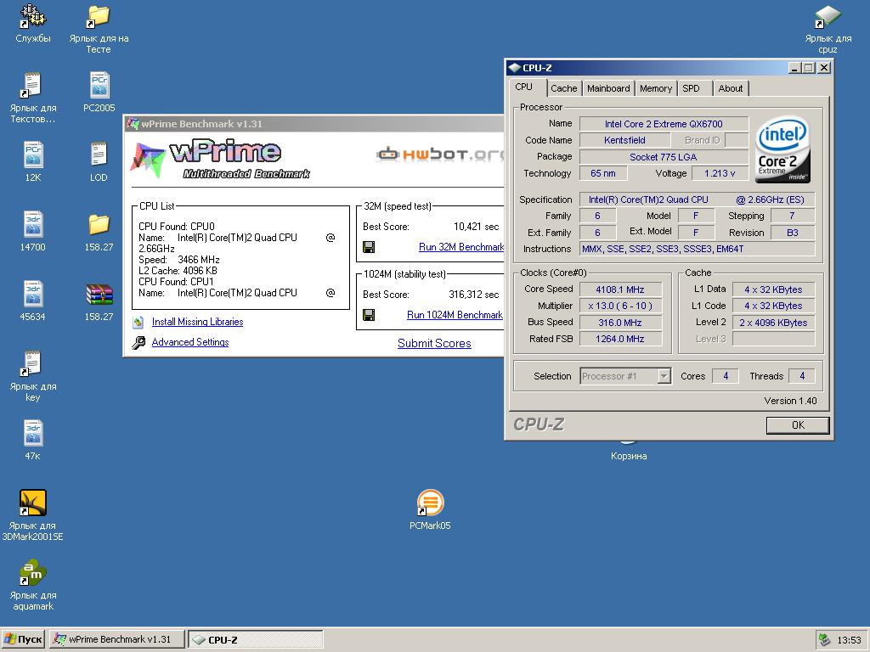Viewport: 870px width, 652px height.
Task: Click the Multiplier x 13.0 field
Action: pyautogui.click(x=620, y=306)
